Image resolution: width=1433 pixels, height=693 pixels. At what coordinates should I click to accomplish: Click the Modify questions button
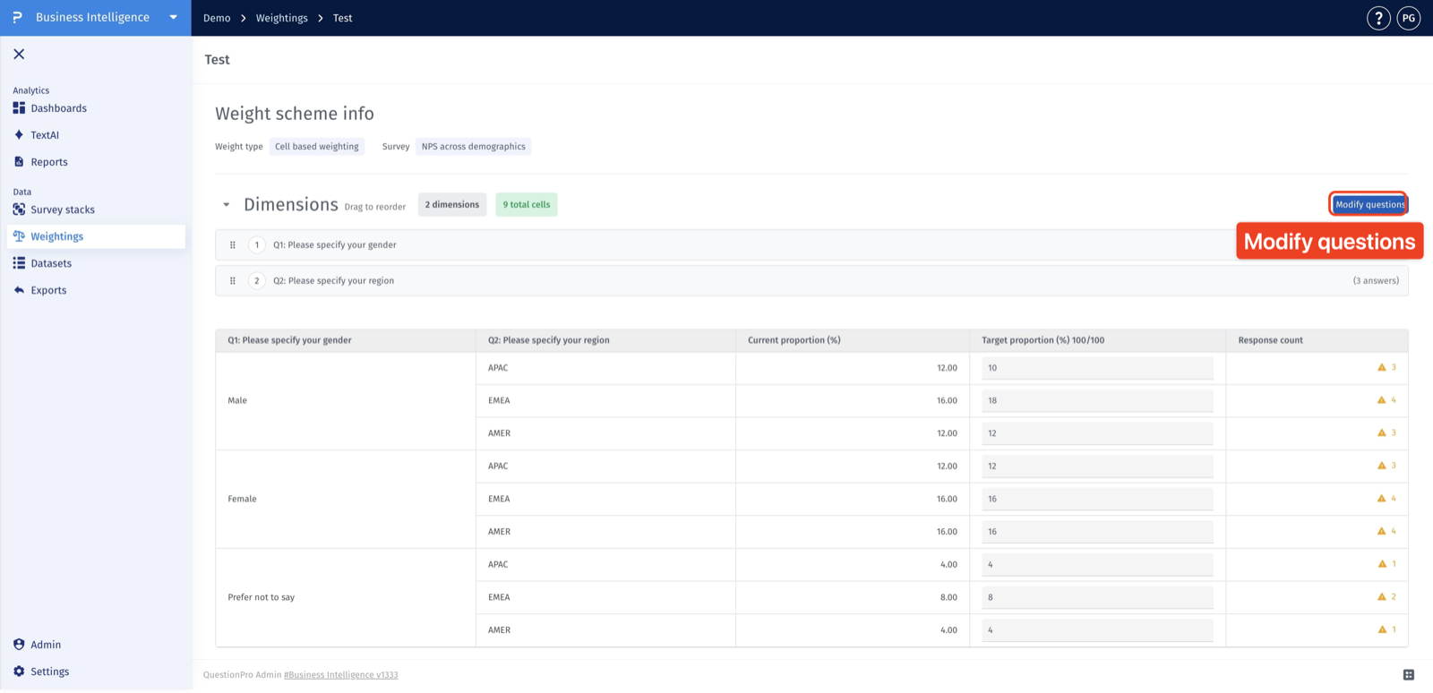pos(1369,204)
